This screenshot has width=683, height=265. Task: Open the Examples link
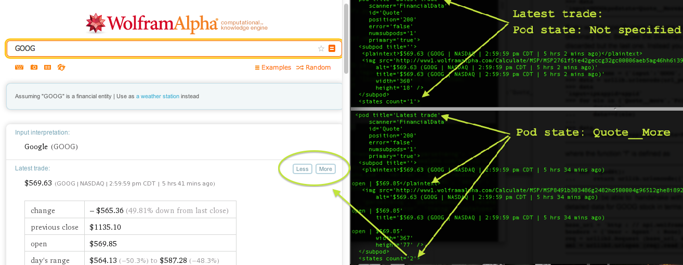pos(273,68)
